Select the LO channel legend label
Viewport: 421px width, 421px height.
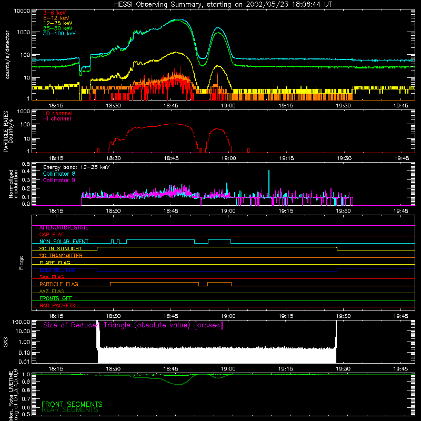pos(58,113)
